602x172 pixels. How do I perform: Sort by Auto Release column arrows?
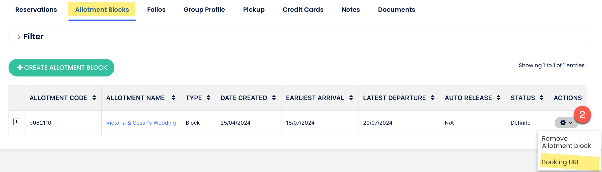[x=499, y=98]
